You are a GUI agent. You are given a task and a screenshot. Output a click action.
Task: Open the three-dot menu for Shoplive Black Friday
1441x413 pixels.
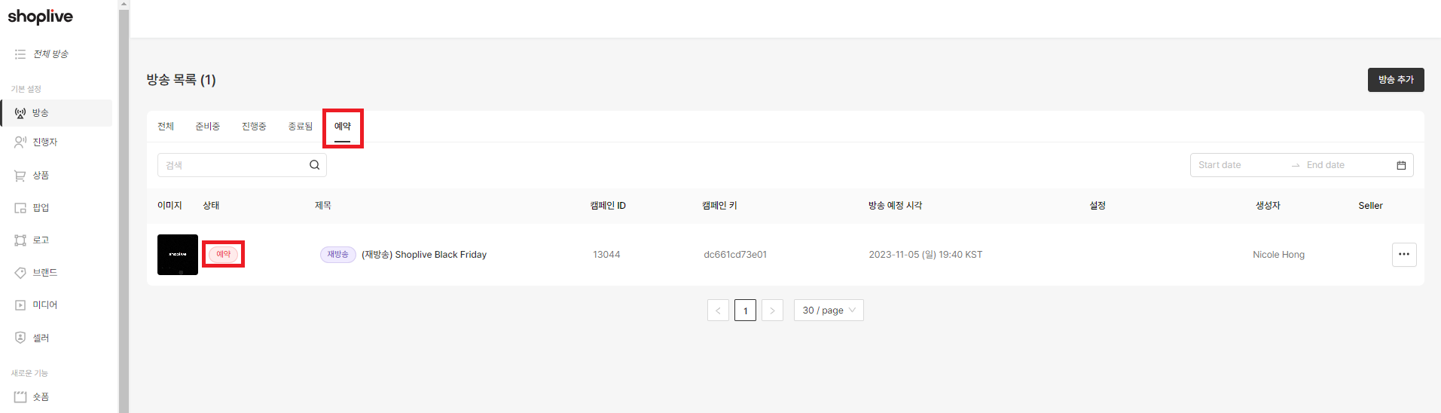point(1404,255)
